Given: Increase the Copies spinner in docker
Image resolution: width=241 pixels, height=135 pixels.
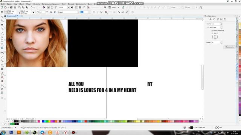Looking at the screenshot, I should pyautogui.click(x=221, y=42).
